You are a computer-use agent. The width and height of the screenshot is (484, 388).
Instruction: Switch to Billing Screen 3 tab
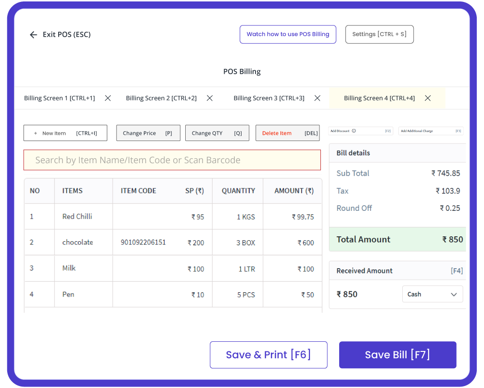(268, 98)
